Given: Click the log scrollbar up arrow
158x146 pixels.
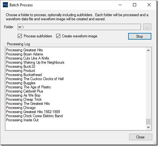Looking at the screenshot, I should [148, 50].
